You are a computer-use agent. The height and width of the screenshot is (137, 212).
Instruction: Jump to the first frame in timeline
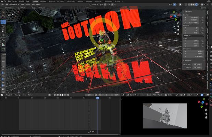click(x=55, y=95)
